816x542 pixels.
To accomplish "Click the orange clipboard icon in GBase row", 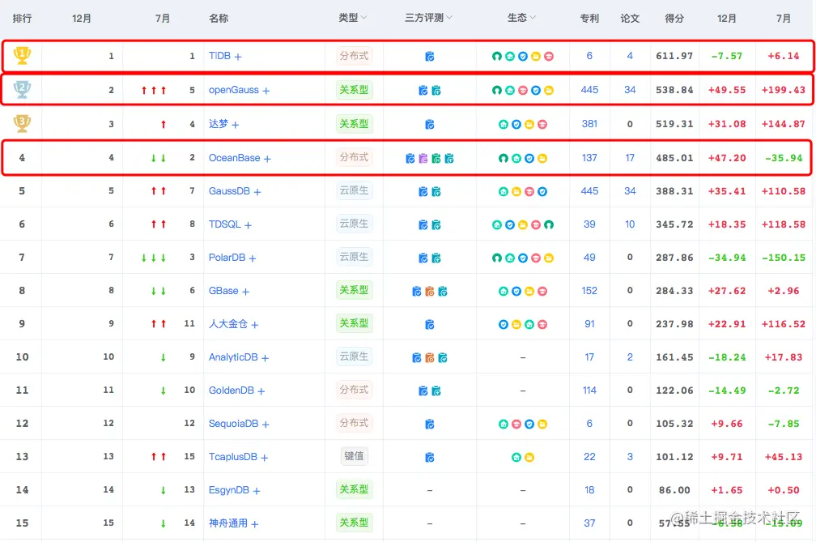I will pyautogui.click(x=429, y=291).
